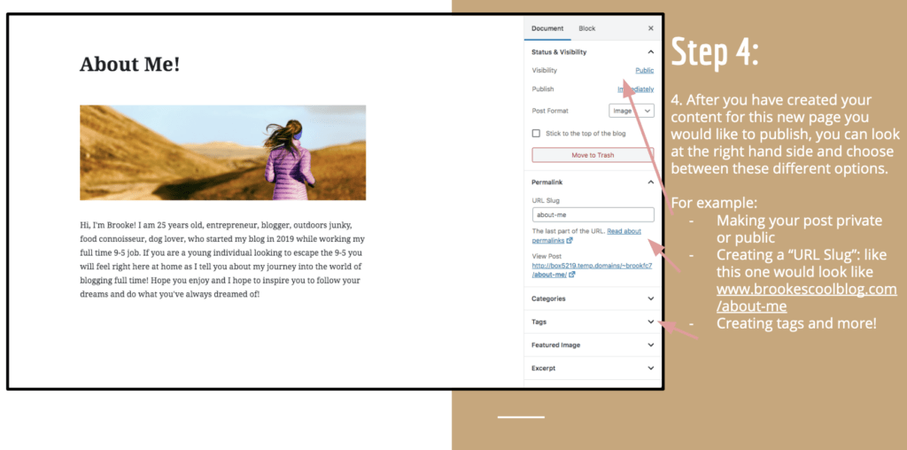Image resolution: width=907 pixels, height=450 pixels.
Task: Select the runner image in the post
Action: tap(222, 152)
